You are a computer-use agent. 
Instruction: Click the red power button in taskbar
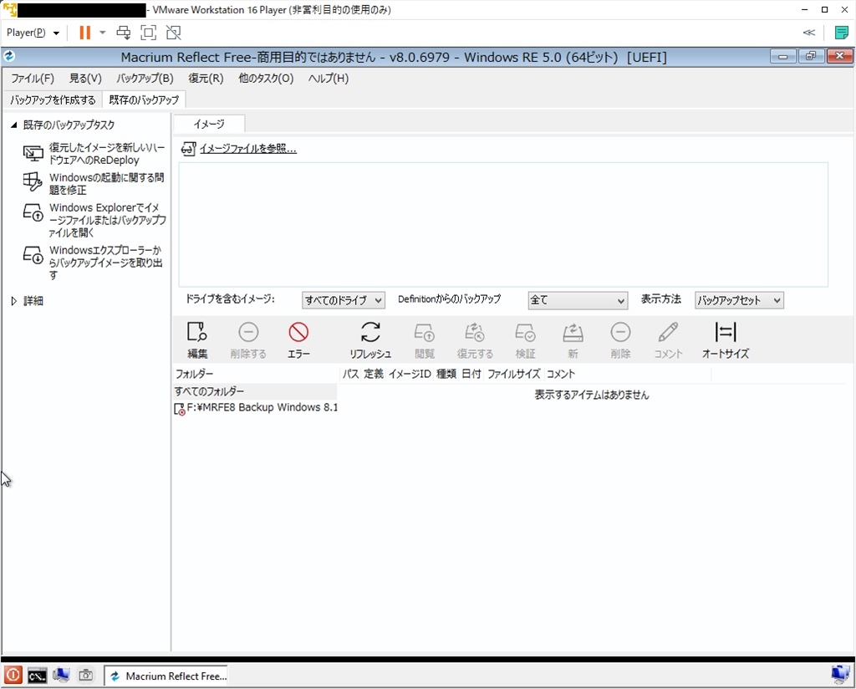point(13,676)
